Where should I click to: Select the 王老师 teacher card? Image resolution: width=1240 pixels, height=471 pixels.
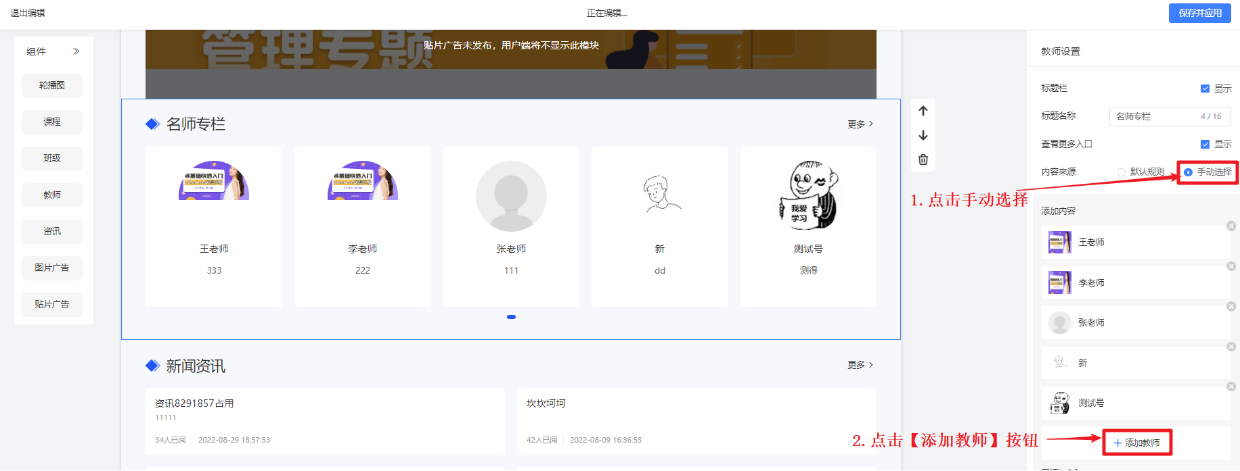pyautogui.click(x=214, y=227)
